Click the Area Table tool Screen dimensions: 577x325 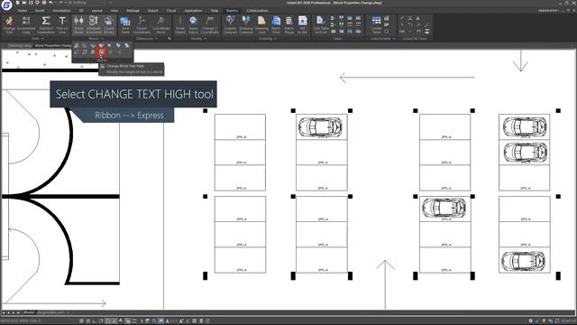tap(125, 25)
